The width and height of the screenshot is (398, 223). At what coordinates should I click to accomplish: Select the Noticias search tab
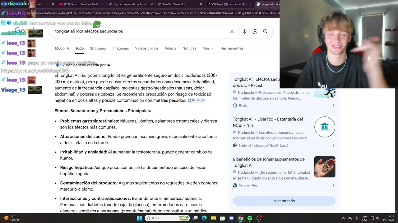(189, 48)
